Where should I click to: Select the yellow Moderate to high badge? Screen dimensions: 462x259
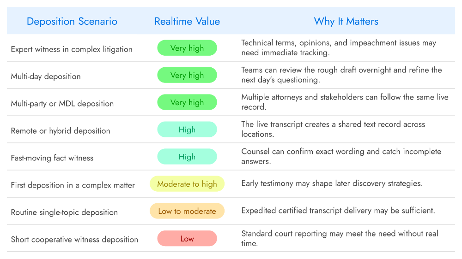coord(187,184)
